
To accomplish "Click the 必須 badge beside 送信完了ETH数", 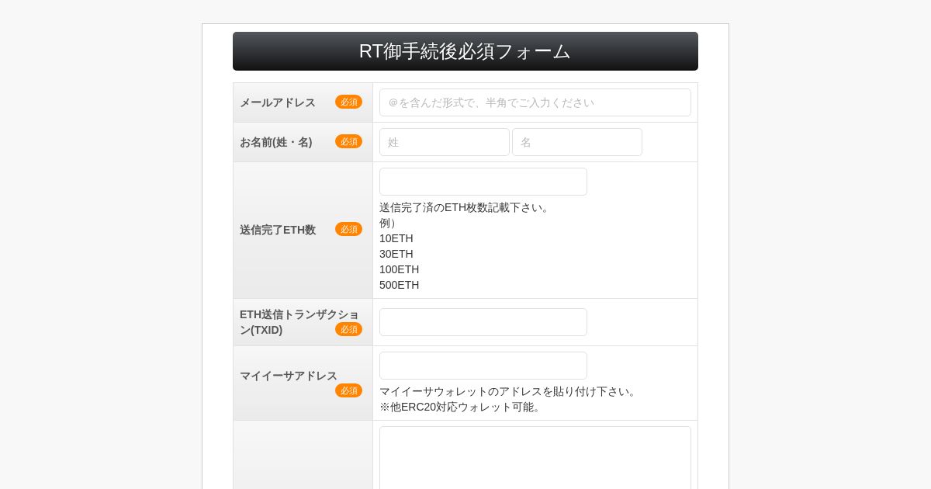I will click(348, 229).
